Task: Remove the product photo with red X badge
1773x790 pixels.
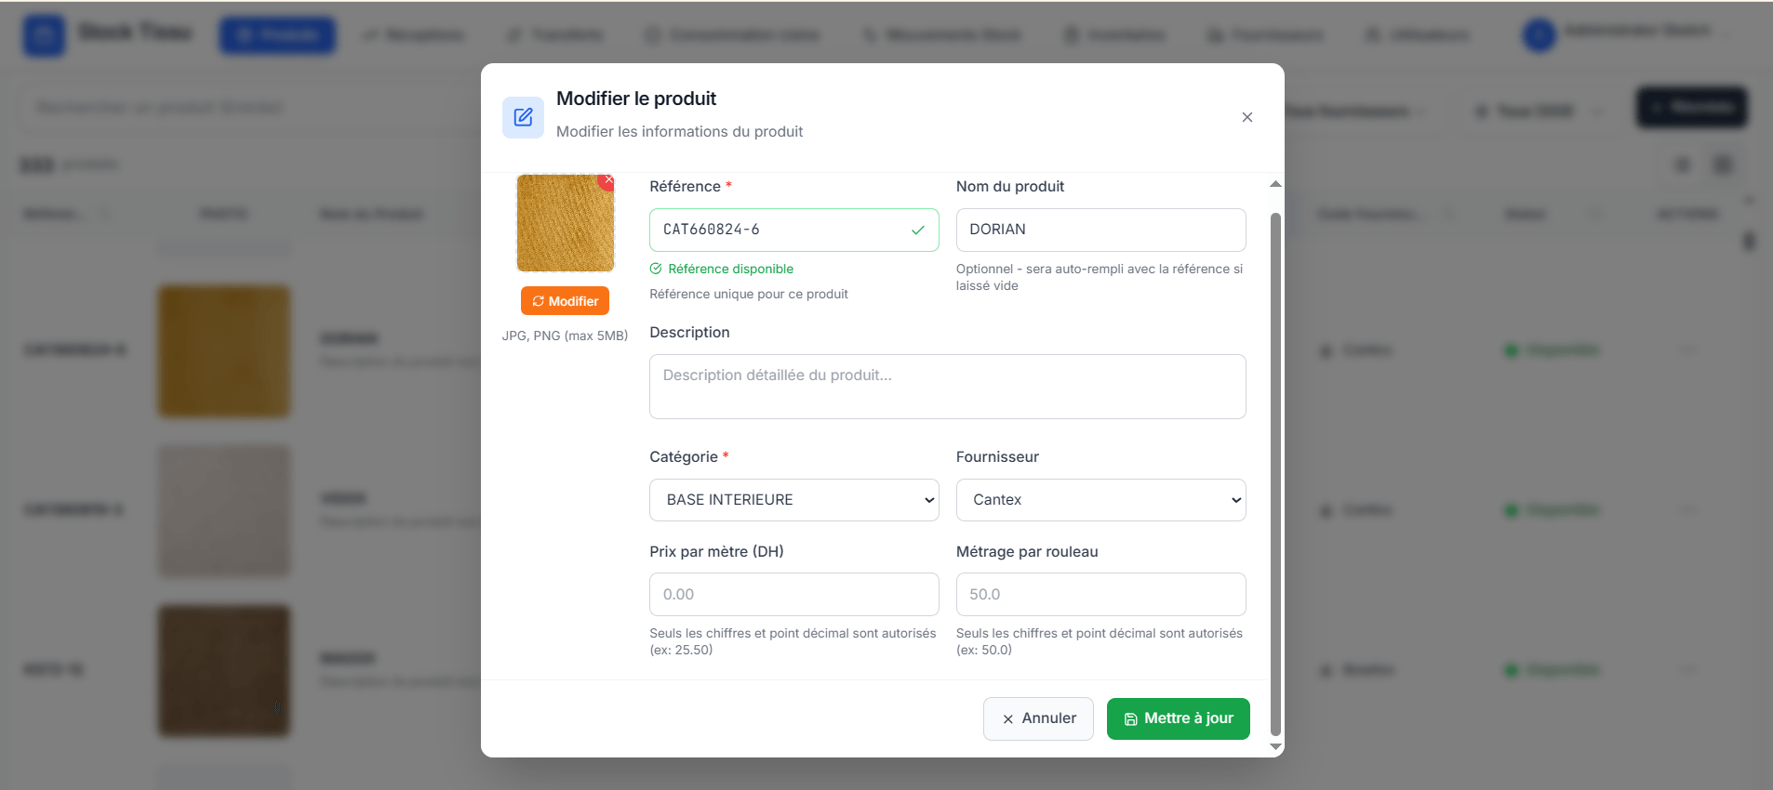Action: [x=607, y=180]
